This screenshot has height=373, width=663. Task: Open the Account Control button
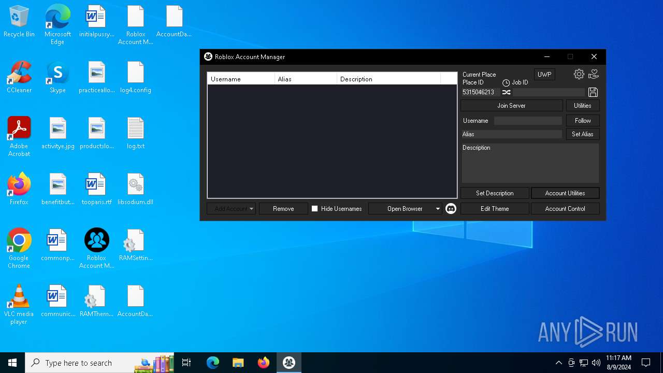tap(565, 209)
